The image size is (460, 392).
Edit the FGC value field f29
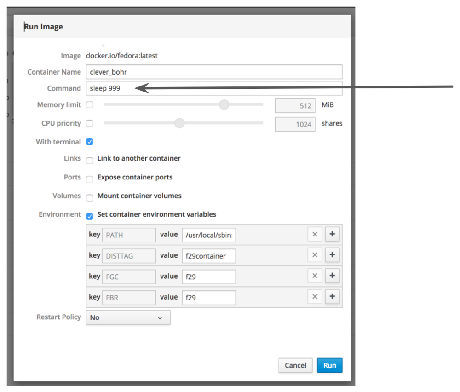209,277
